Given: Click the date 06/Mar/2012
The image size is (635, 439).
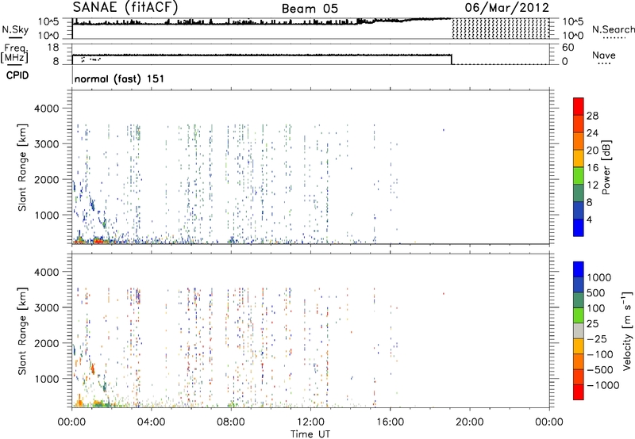Looking at the screenshot, I should [x=506, y=8].
